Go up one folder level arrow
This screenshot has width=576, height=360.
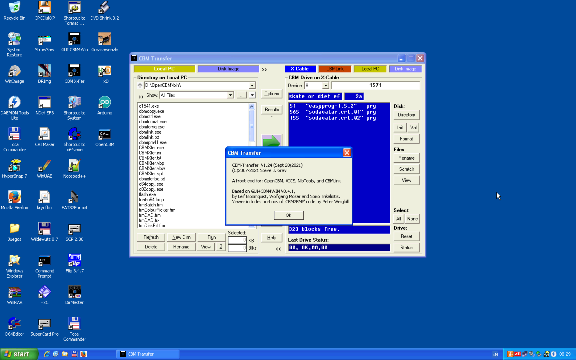140,85
